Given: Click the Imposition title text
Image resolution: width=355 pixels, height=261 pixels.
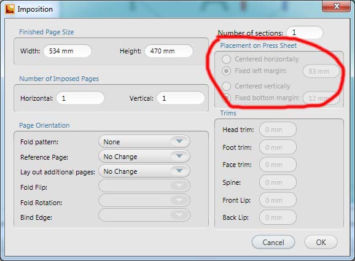Looking at the screenshot, I should [x=35, y=9].
